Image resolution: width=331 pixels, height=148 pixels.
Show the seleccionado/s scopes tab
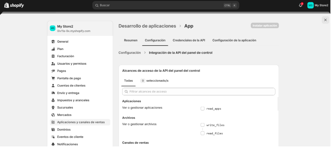154,81
